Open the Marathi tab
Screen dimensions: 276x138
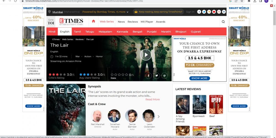[x=166, y=32]
